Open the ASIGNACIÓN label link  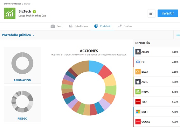tap(22, 80)
